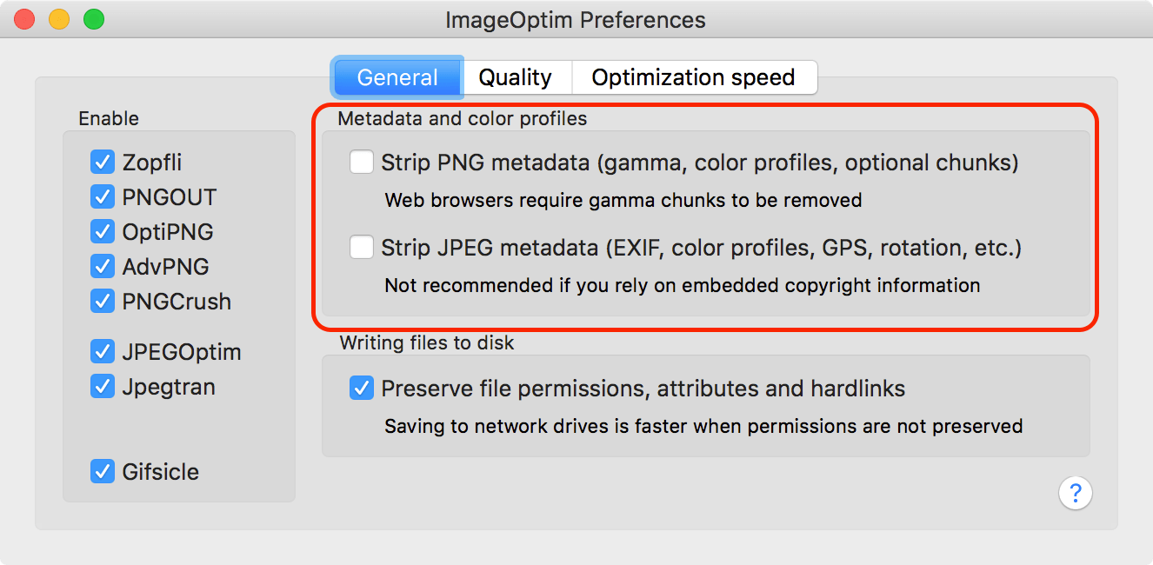Open the help question mark button

tap(1075, 494)
